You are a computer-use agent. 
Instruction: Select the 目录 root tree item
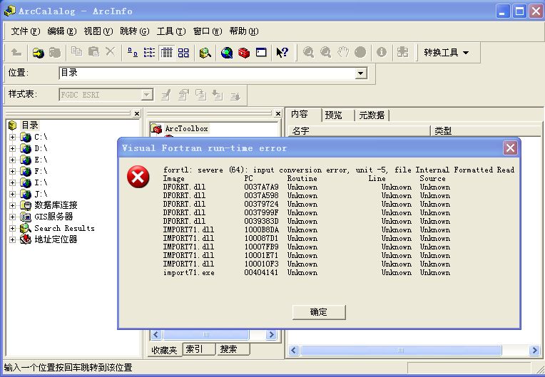(30, 125)
